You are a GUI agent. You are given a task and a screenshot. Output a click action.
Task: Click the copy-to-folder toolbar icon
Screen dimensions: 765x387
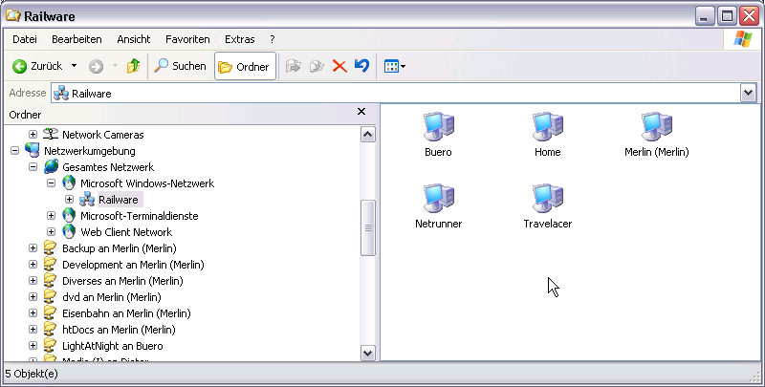317,66
